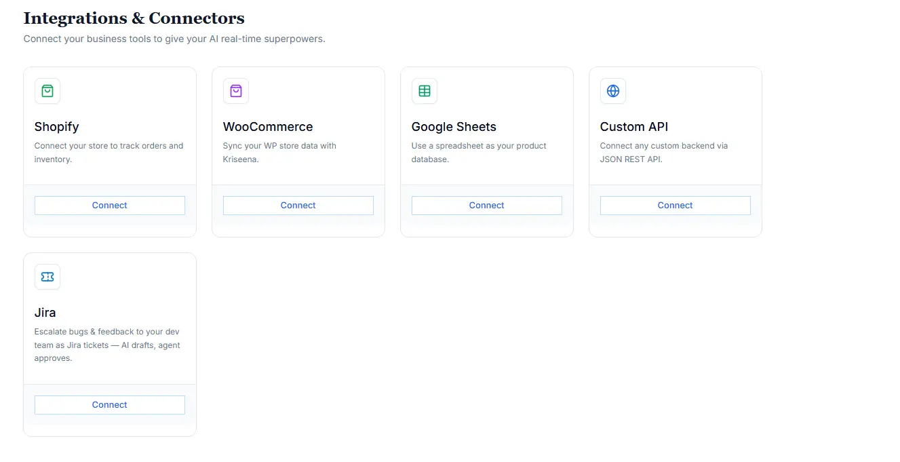Click the Integrations & Connectors heading

(134, 18)
